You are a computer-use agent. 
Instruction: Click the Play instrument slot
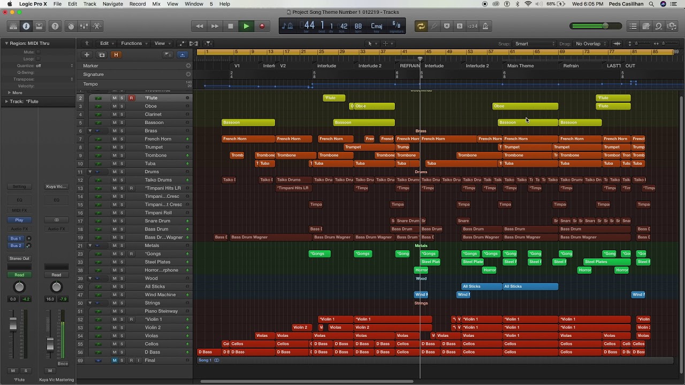tap(19, 220)
